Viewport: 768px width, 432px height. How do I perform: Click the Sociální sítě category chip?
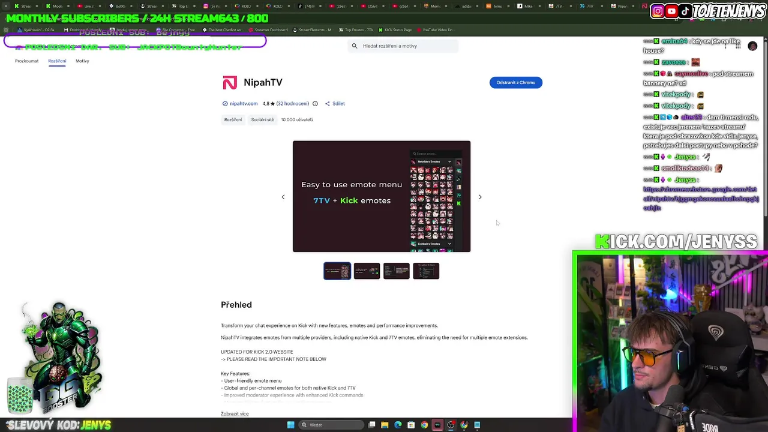click(x=262, y=120)
